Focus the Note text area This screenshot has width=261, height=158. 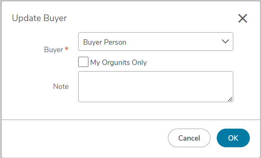click(x=156, y=86)
